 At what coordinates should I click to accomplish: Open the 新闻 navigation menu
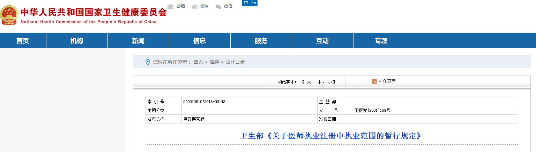click(138, 41)
